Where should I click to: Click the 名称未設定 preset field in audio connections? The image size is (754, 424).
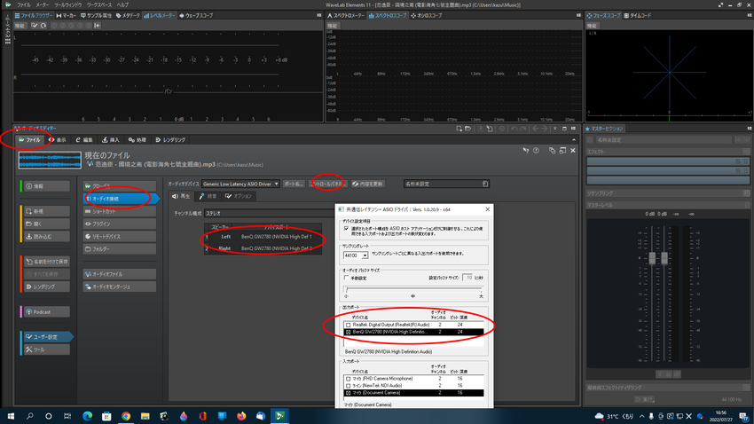[446, 184]
